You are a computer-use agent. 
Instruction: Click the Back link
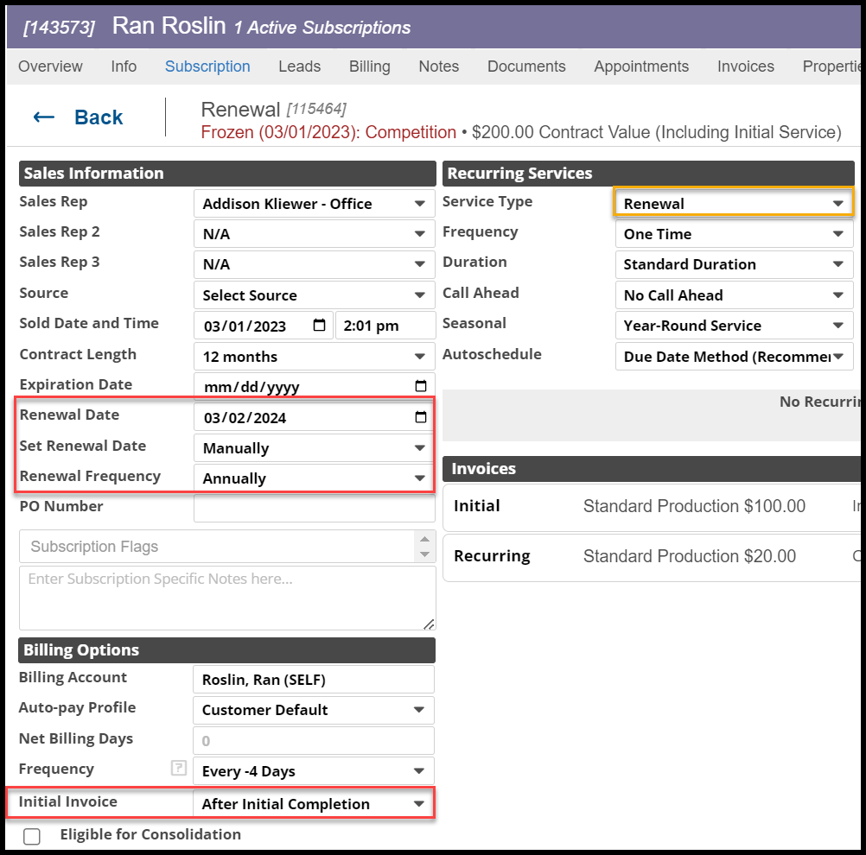coord(99,117)
